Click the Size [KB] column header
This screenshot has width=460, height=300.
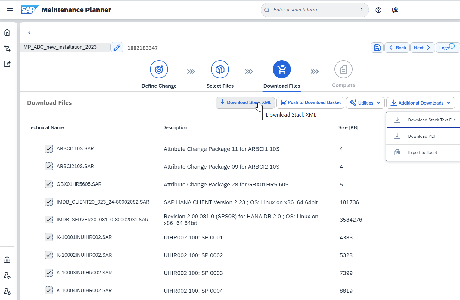348,127
